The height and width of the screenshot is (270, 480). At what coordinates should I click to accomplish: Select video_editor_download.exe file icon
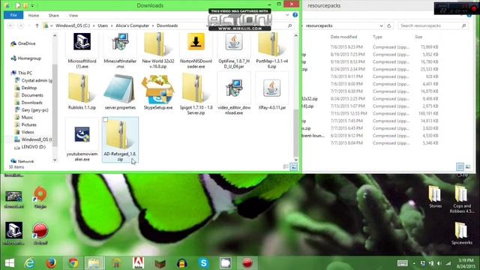234,88
